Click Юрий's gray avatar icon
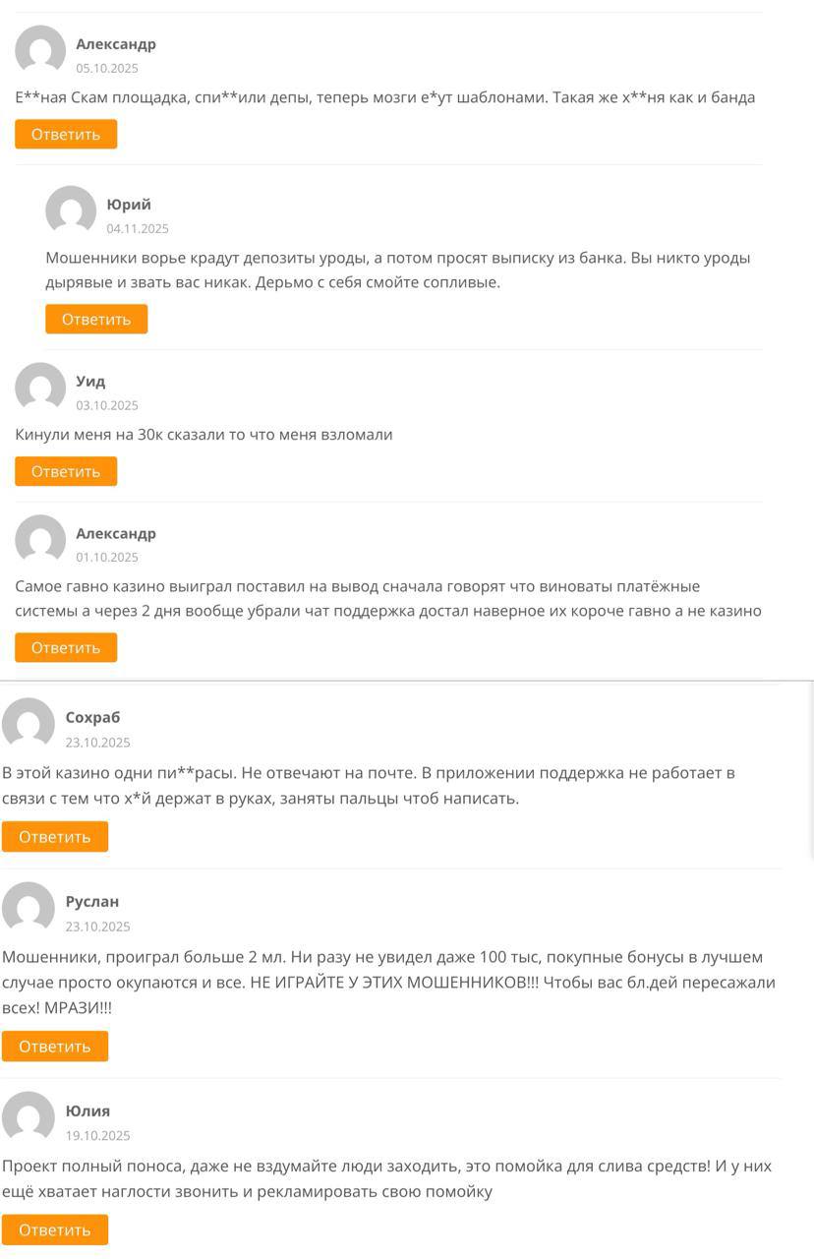Viewport: 814px width, 1259px height. tap(71, 210)
